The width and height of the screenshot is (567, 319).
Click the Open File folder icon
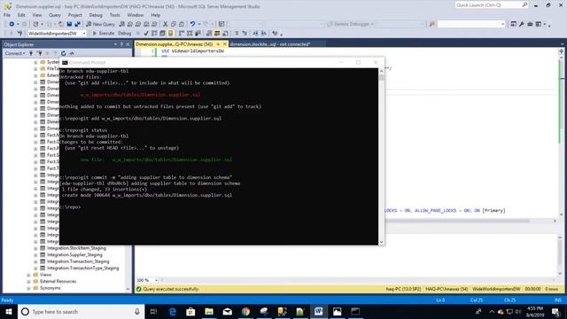pyautogui.click(x=61, y=24)
